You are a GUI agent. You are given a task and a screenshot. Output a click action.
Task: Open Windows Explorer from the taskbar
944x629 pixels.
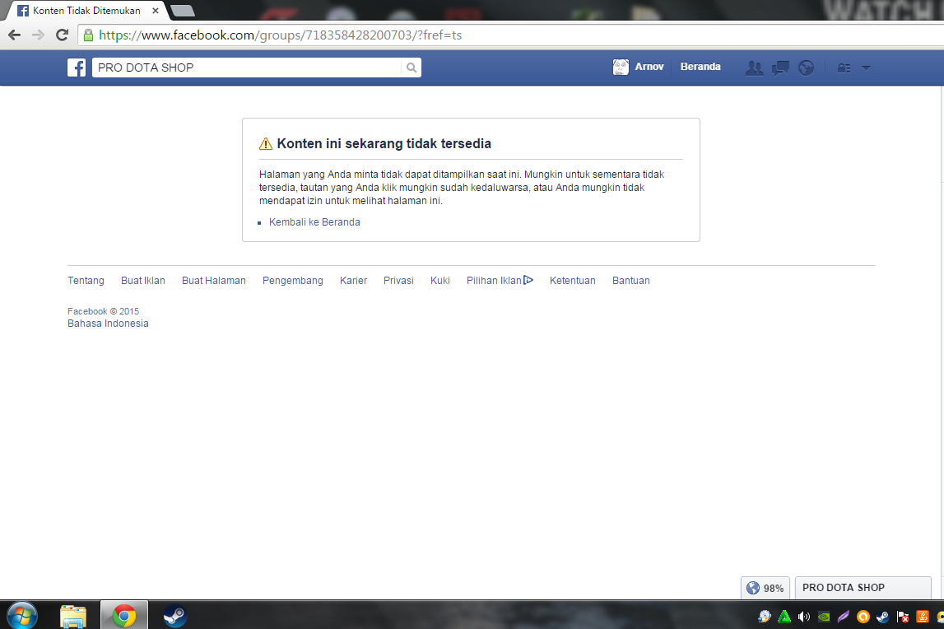coord(73,617)
